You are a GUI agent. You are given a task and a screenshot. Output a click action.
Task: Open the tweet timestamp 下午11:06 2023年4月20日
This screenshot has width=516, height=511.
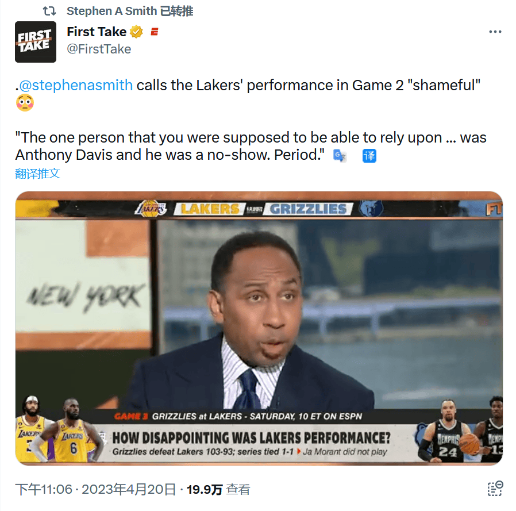pos(95,489)
